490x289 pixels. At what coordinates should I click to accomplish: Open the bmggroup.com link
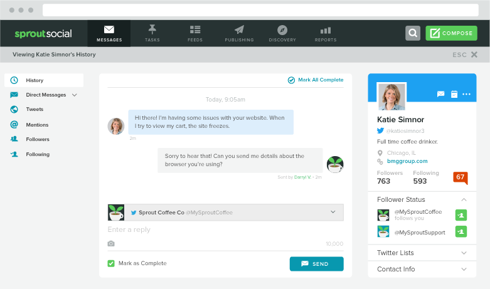[407, 161]
